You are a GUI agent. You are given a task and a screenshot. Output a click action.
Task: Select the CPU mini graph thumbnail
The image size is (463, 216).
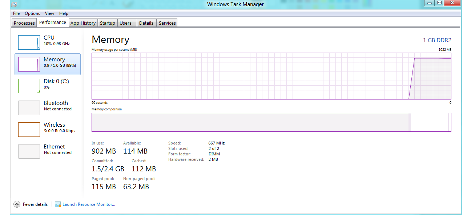(x=29, y=42)
